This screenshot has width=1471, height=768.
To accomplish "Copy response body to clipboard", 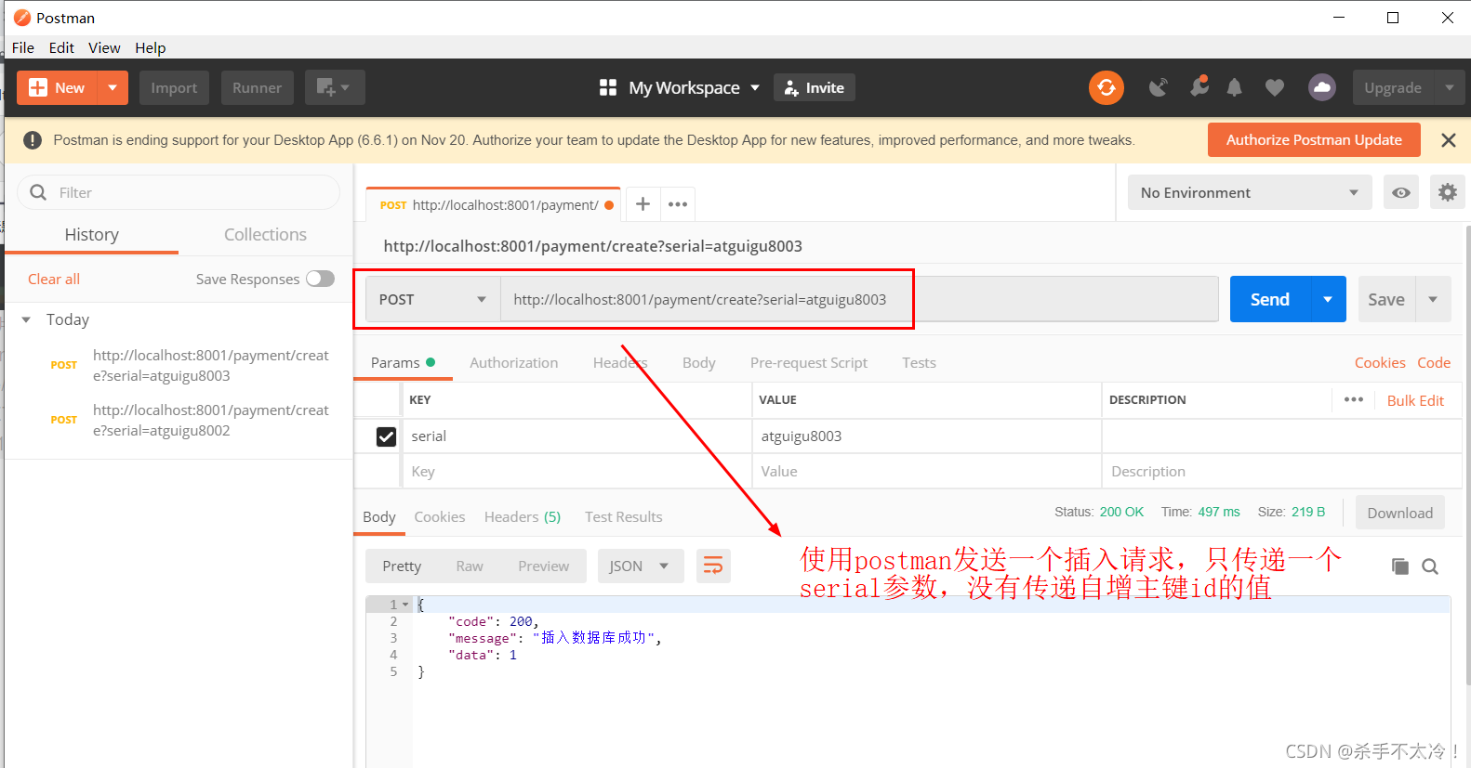I will coord(1399,566).
